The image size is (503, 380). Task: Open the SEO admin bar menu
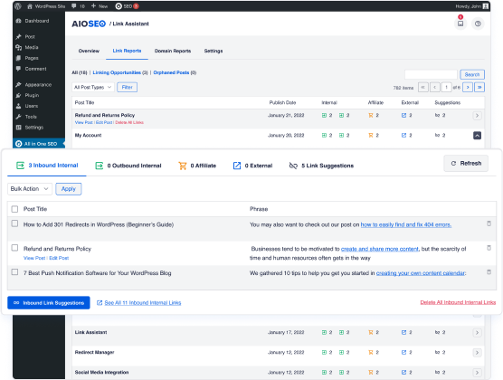(x=127, y=6)
